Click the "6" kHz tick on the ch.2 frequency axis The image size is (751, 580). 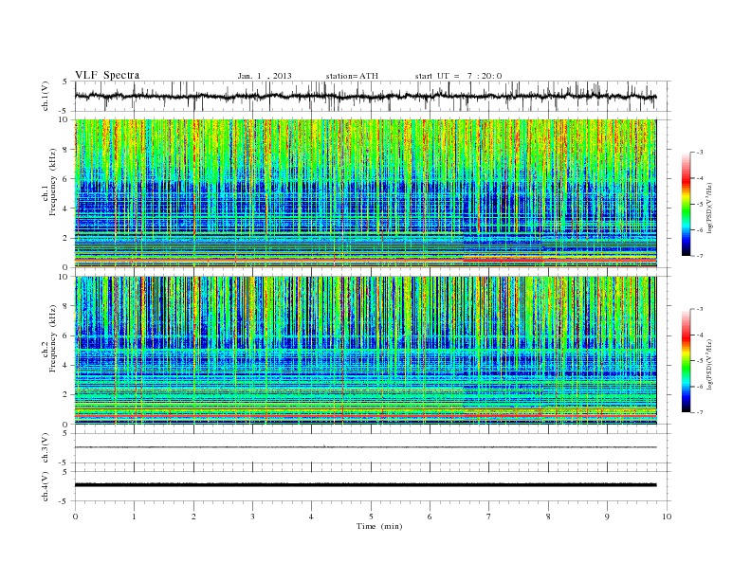(x=65, y=335)
